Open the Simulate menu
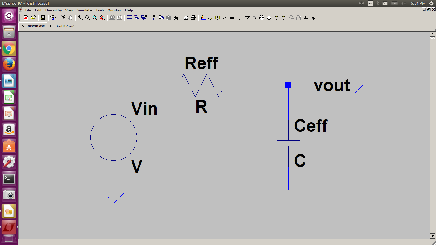 tap(84, 10)
